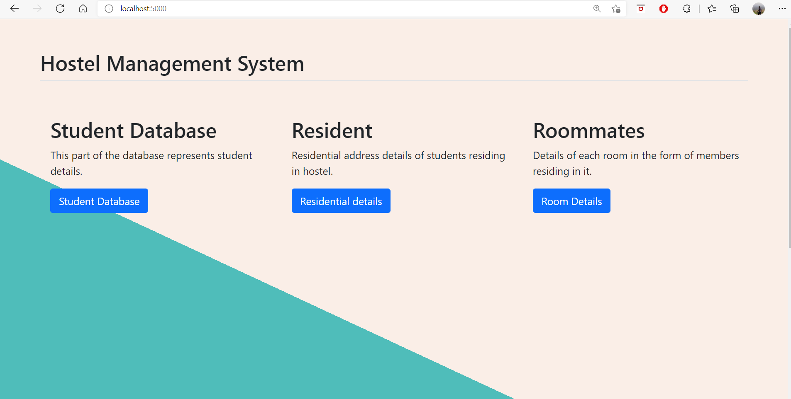Image resolution: width=791 pixels, height=399 pixels.
Task: Click text 'This part of the database represents student details.'
Action: pyautogui.click(x=151, y=163)
